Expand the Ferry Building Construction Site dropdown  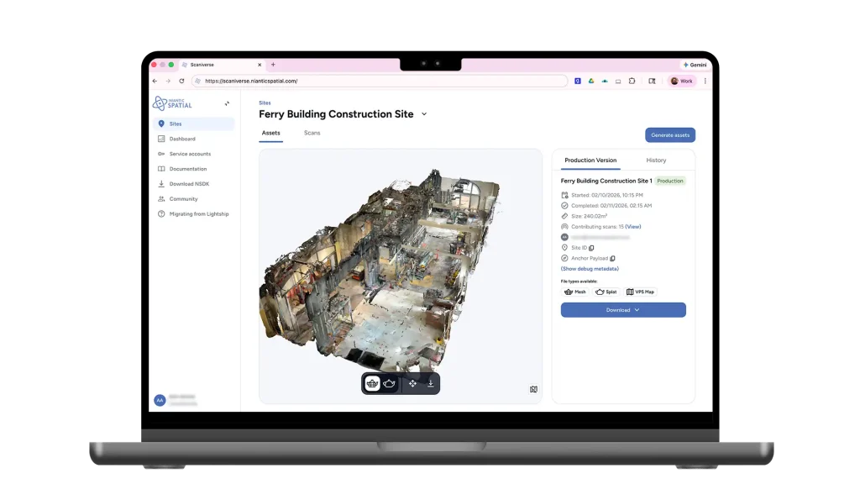pos(424,114)
